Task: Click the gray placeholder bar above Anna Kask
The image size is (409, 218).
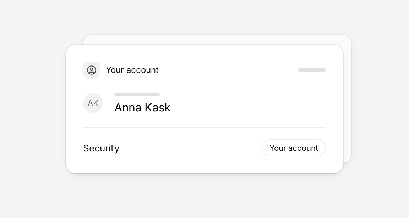Action: (137, 94)
